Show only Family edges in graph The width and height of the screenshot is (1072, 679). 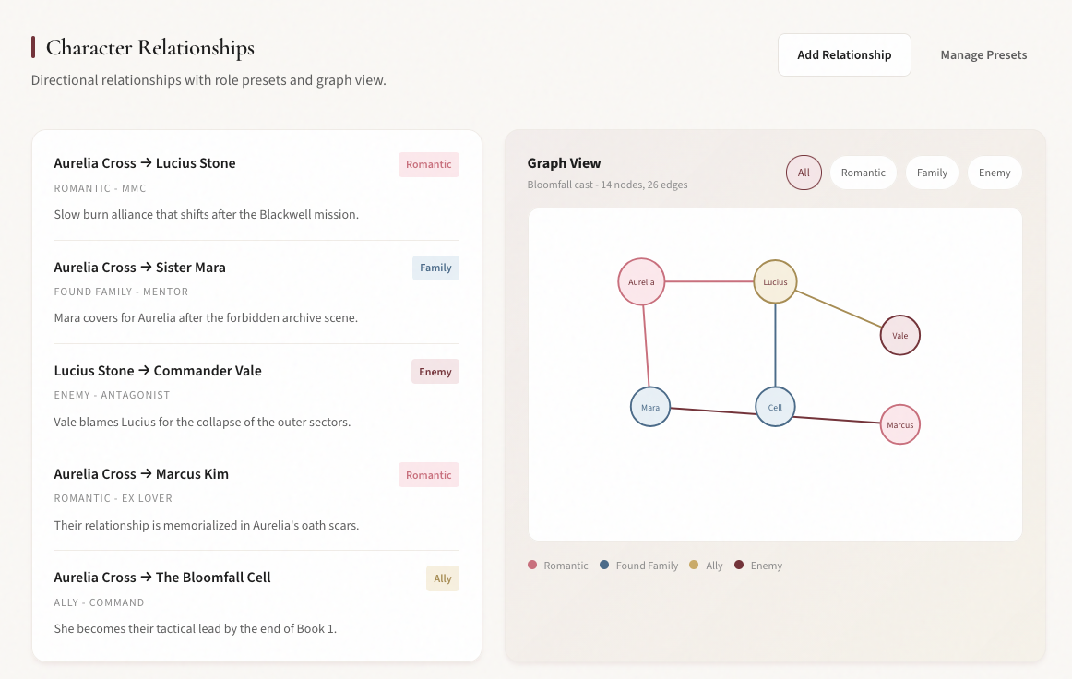click(x=932, y=173)
